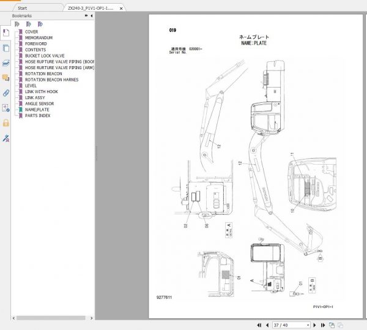Screen dimensions: 367x330
Task: Open the MEMORANDUM bookmark
Action: point(39,38)
